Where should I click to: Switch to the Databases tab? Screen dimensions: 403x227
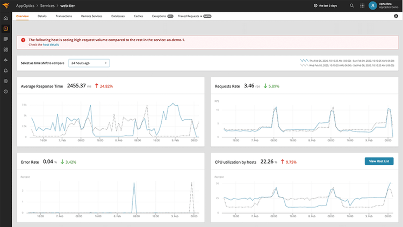click(118, 16)
